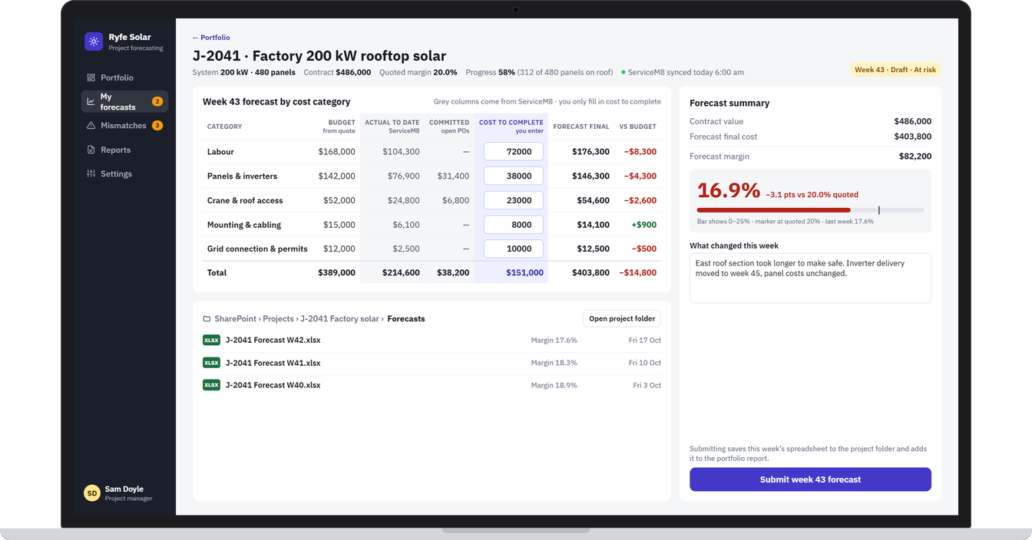Click the orange badge showing 3 on Mismatches
The width and height of the screenshot is (1032, 540).
(157, 126)
